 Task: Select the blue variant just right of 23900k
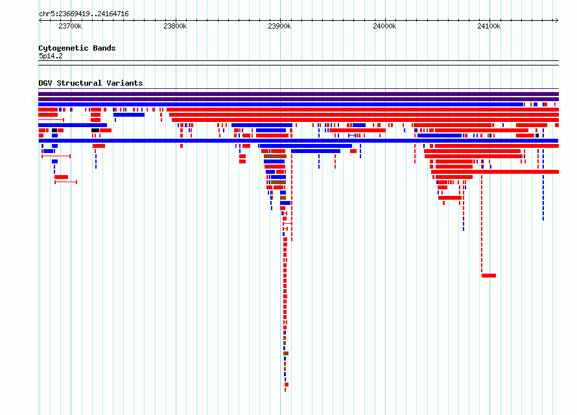[x=316, y=151]
